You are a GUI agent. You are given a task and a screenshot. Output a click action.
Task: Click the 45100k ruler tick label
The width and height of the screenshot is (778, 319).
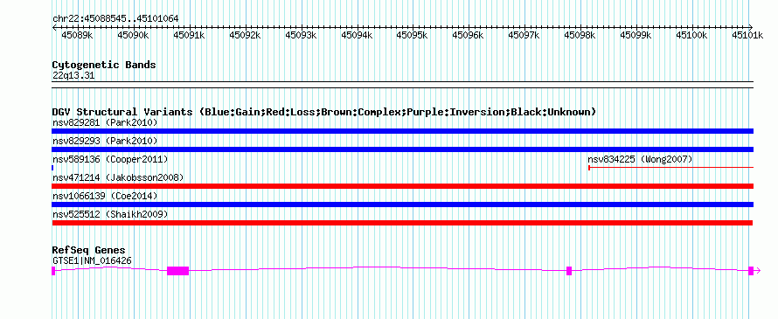point(692,35)
